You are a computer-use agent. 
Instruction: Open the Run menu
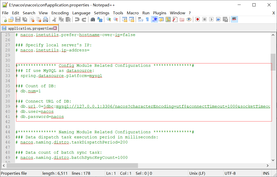coord(146,13)
